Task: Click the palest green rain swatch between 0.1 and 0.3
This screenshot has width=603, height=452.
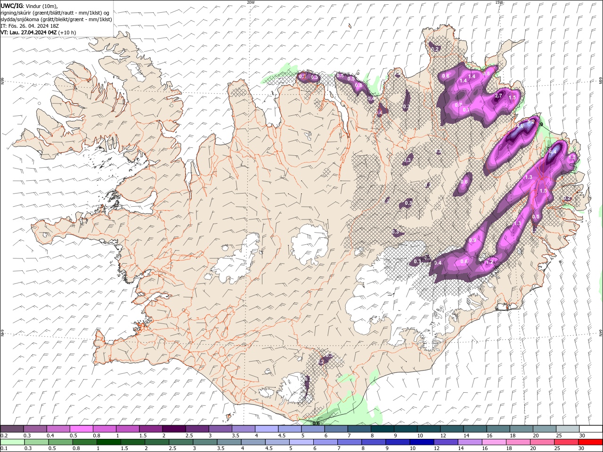Action: click(x=12, y=442)
